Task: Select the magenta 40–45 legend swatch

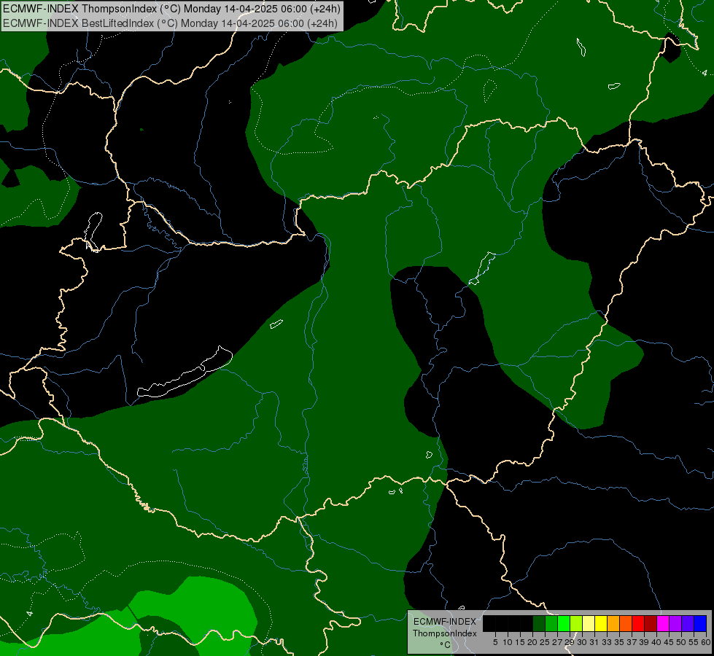Action: [663, 623]
